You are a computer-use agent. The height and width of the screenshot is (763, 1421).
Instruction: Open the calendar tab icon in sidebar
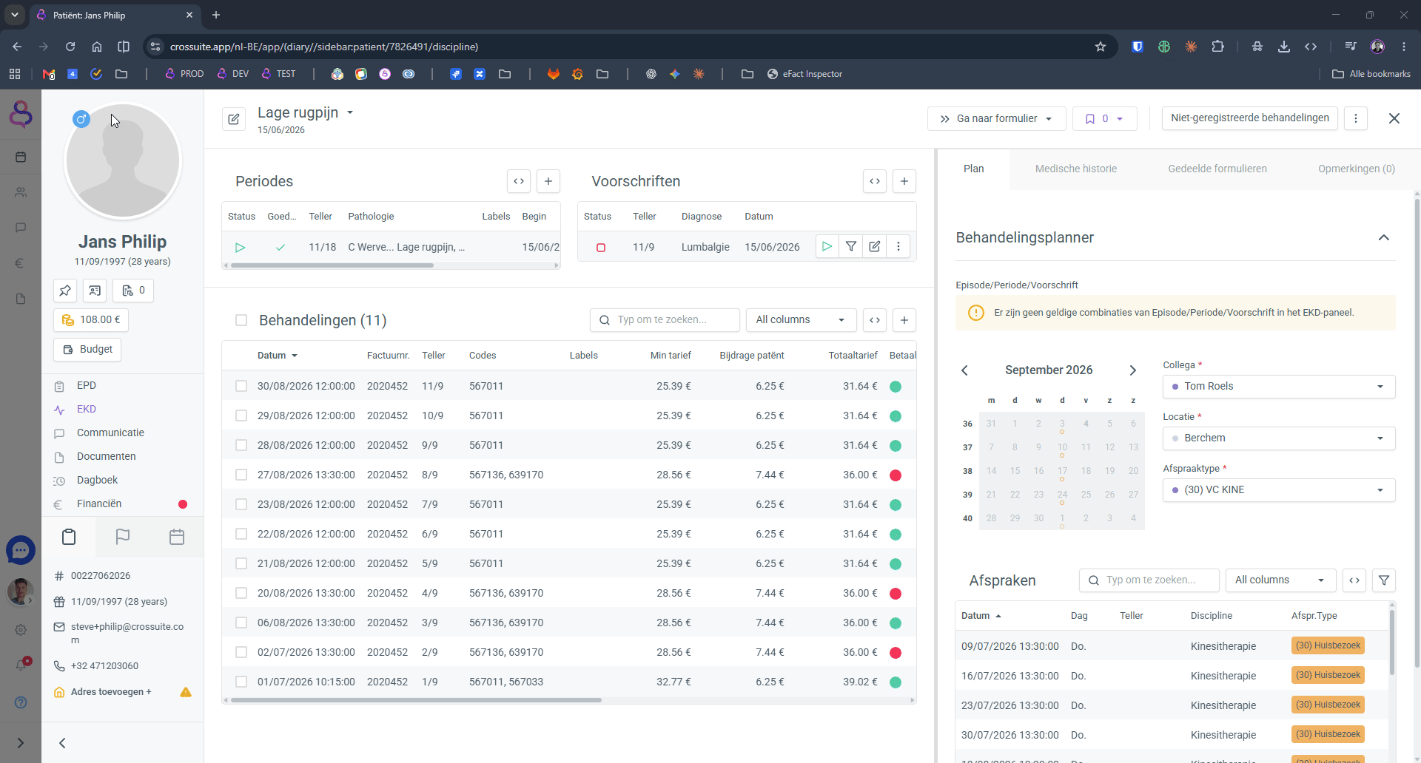pos(177,538)
